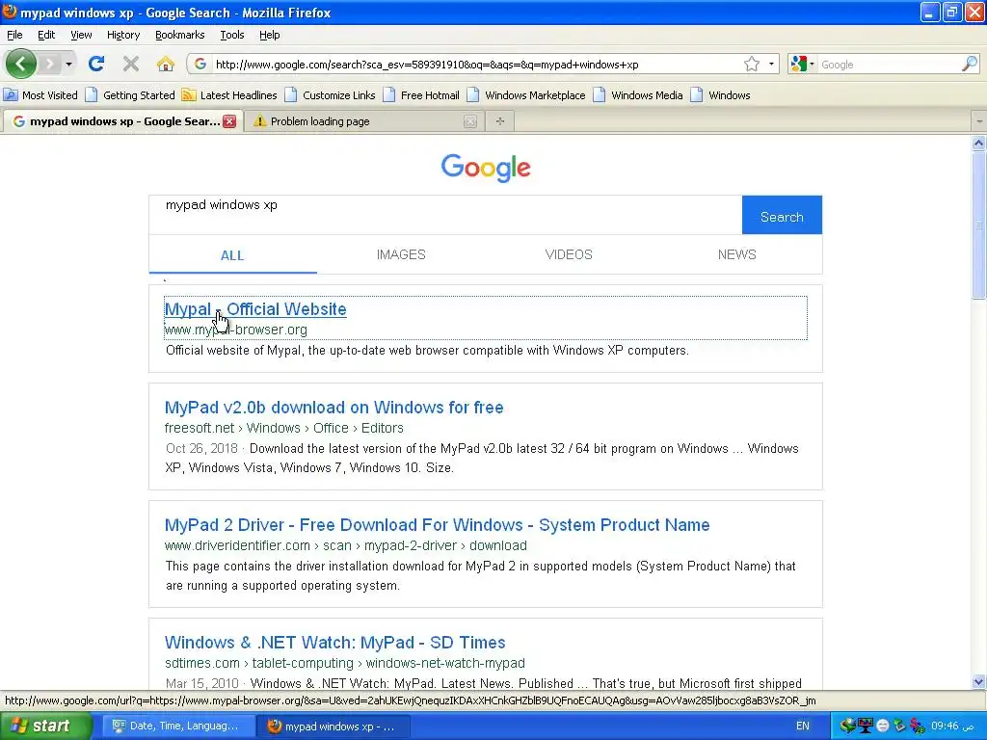Open the View menu
Image resolution: width=987 pixels, height=740 pixels.
(x=81, y=35)
